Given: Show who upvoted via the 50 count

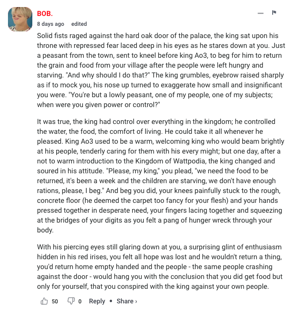Looking at the screenshot, I should [55, 301].
